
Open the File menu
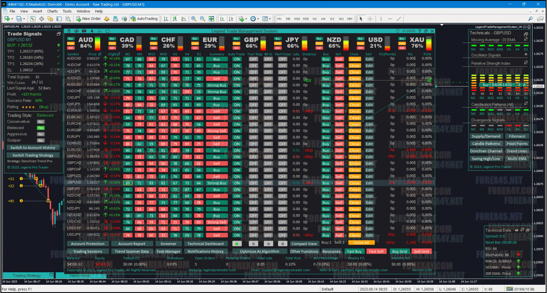click(x=12, y=11)
